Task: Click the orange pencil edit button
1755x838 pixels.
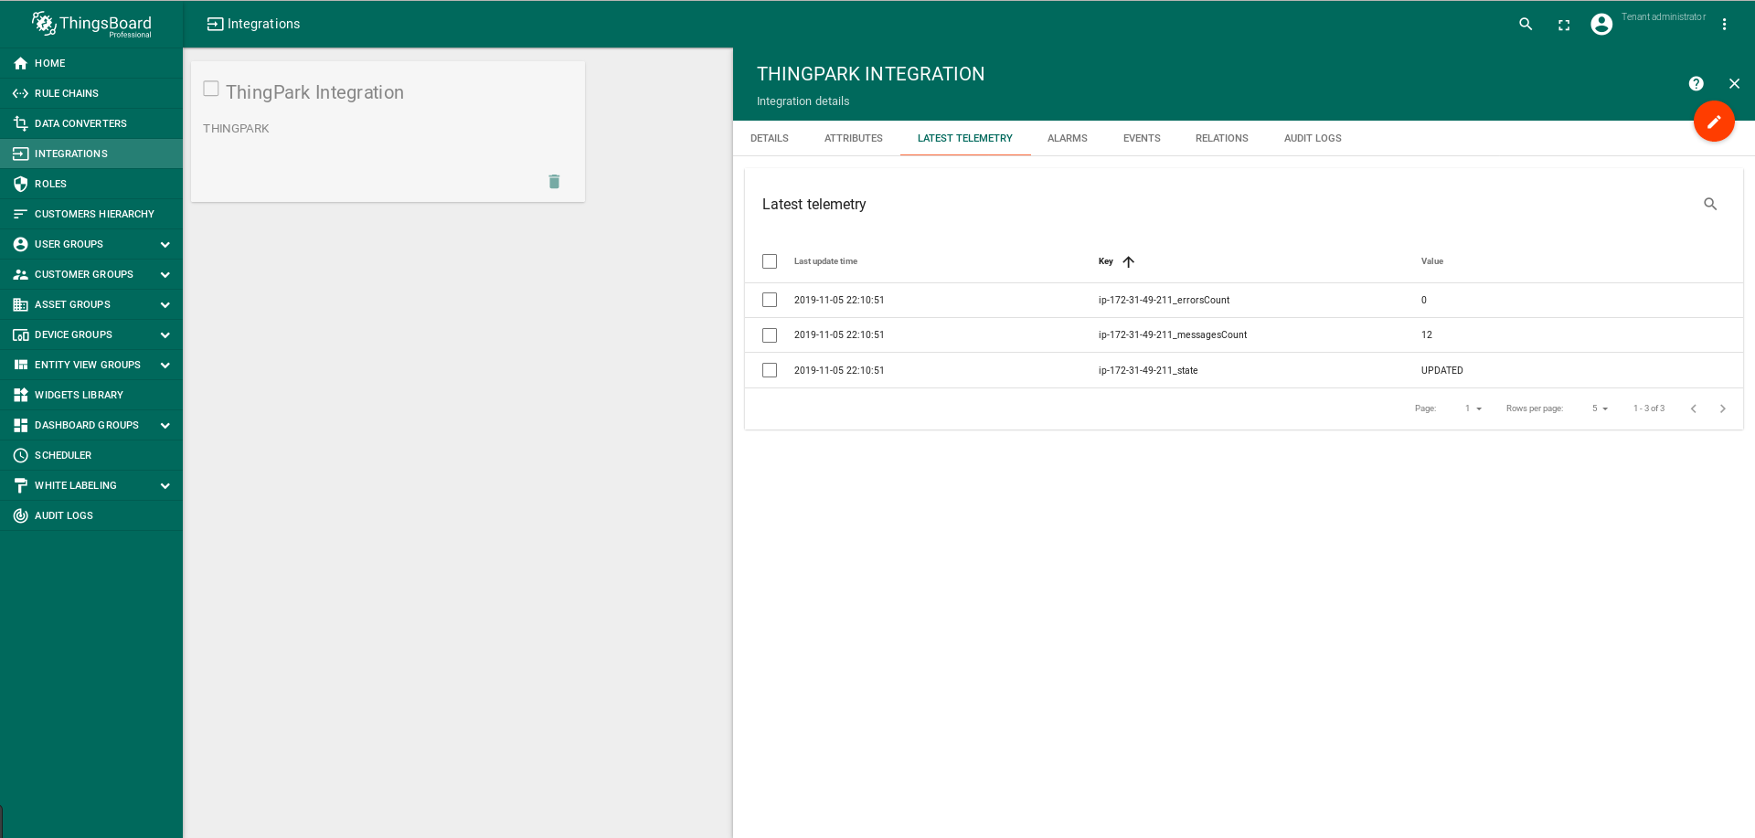Action: tap(1714, 121)
